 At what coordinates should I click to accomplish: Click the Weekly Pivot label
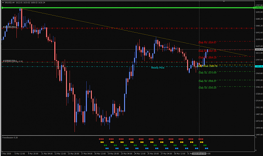coord(157,68)
